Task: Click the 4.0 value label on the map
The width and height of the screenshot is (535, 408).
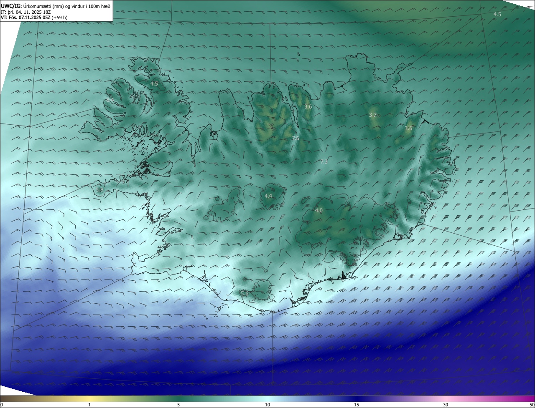Action: click(x=318, y=211)
